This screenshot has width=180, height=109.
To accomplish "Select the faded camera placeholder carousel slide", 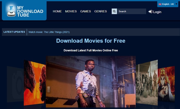I will (15, 84).
